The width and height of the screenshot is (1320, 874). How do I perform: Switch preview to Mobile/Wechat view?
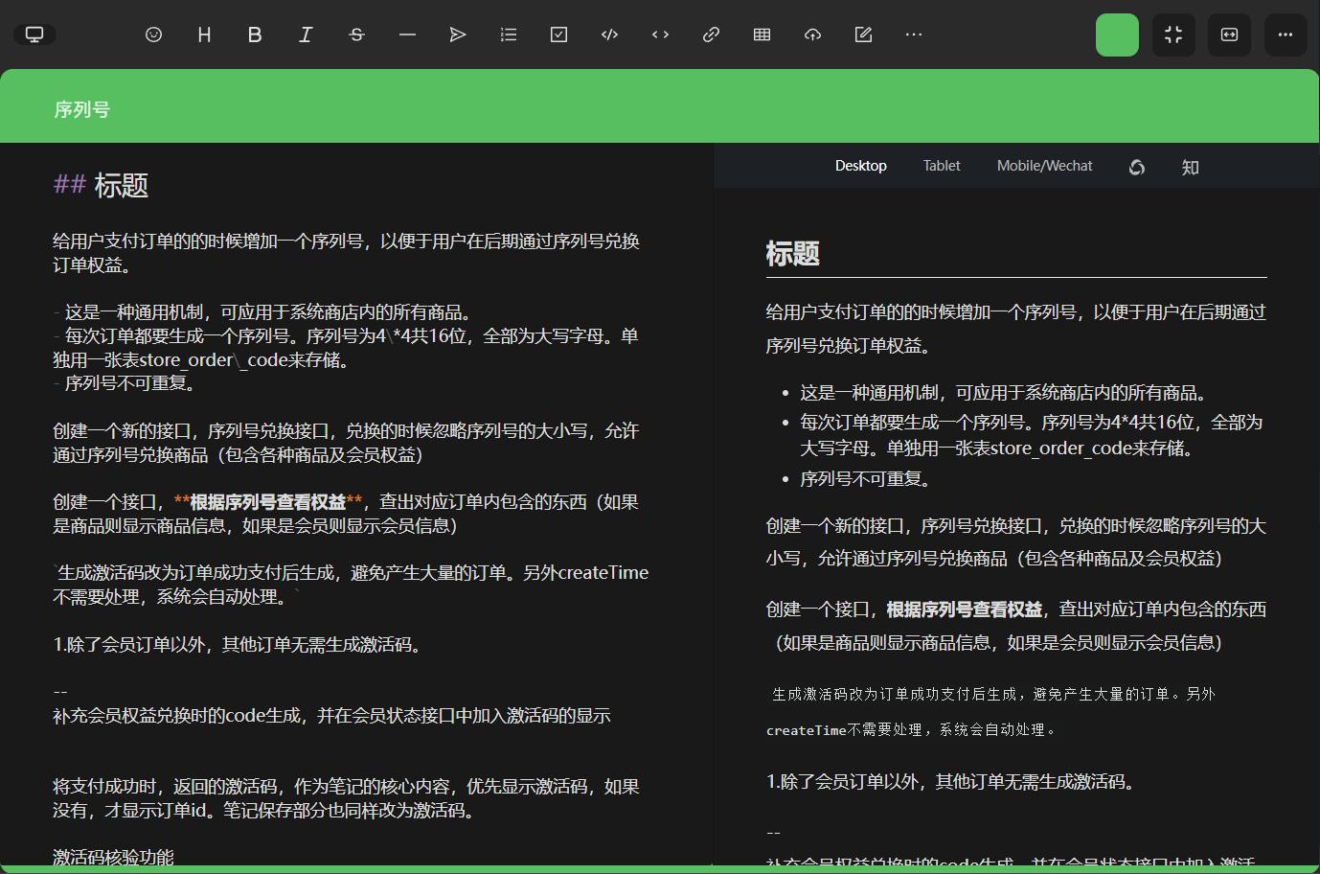(x=1044, y=165)
